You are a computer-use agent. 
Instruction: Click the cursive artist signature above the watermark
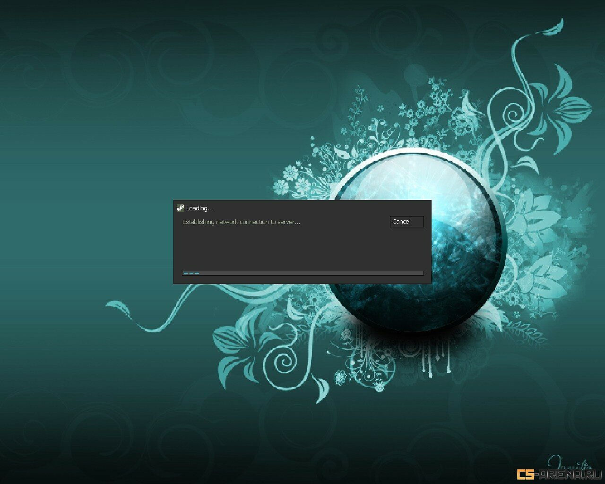[570, 461]
